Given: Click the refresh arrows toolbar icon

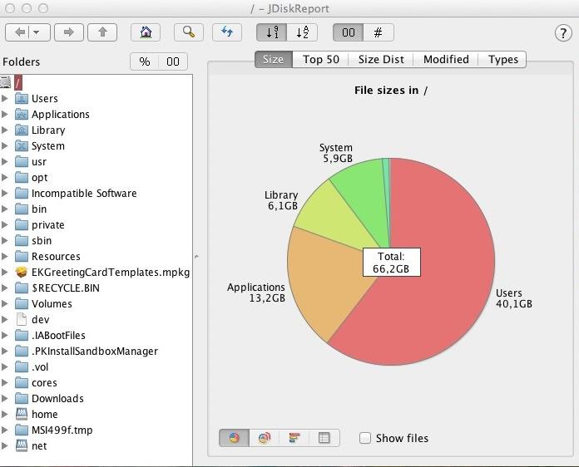Looking at the screenshot, I should (227, 32).
